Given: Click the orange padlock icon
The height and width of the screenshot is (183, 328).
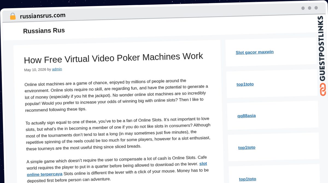Looking at the screenshot, I should pyautogui.click(x=13, y=16).
